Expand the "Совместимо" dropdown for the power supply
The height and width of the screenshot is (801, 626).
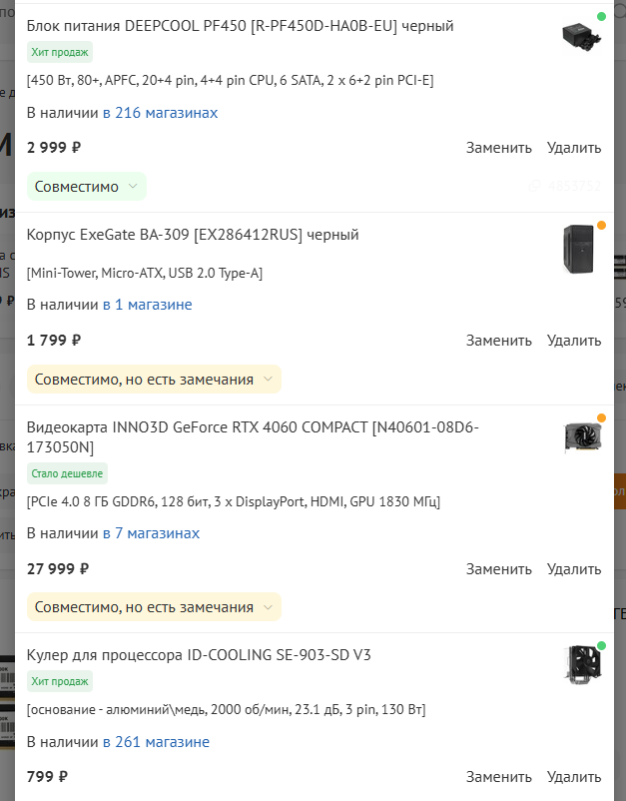tap(86, 187)
